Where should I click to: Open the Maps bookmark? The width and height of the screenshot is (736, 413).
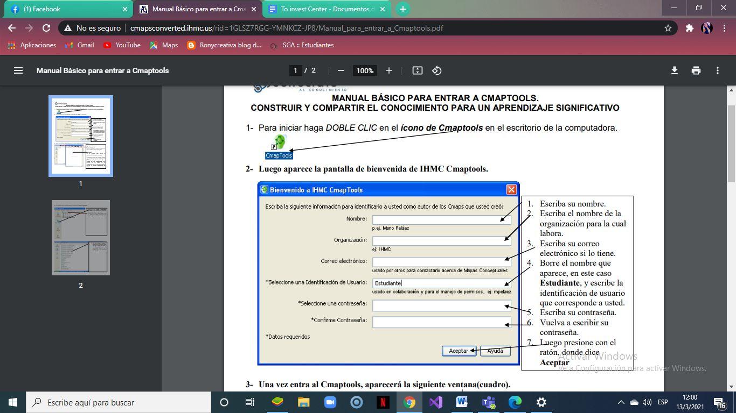[164, 45]
